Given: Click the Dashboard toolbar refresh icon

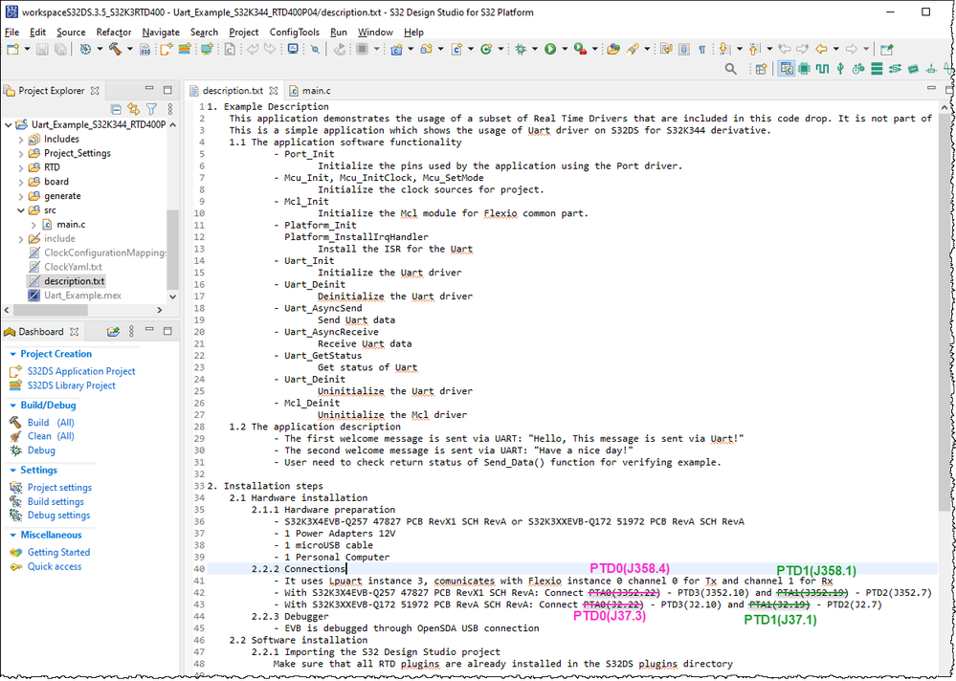Looking at the screenshot, I should pos(114,331).
